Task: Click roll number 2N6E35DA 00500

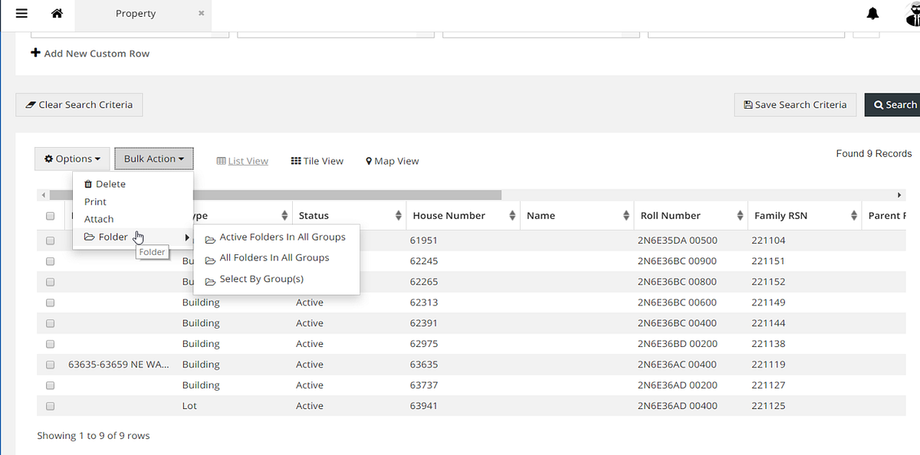Action: click(x=678, y=241)
